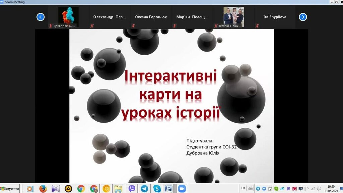Open AIMP player from the taskbar

click(x=68, y=189)
